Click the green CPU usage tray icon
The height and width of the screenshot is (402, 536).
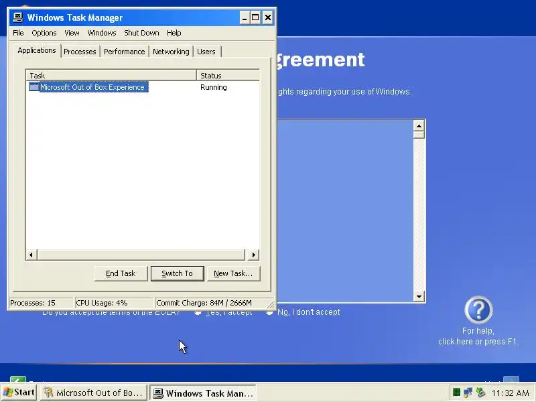coord(456,392)
